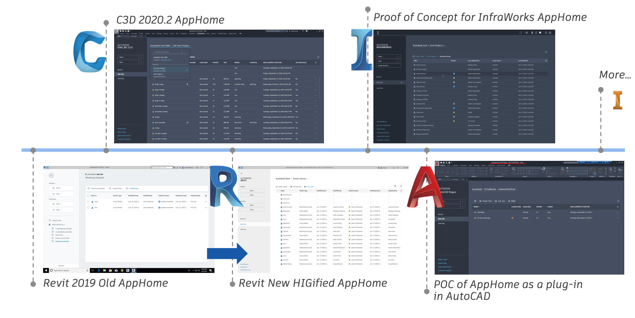
Task: Click Architecture breadcrumb in Revit 2019
Action: 134,188
